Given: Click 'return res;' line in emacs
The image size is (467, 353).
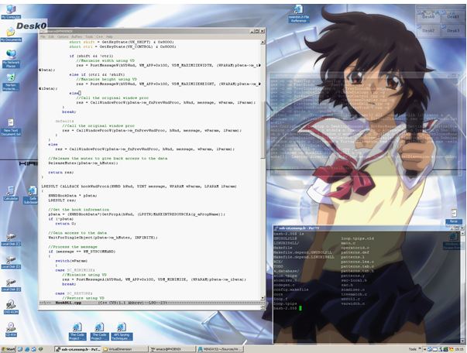Looking at the screenshot, I should [x=60, y=173].
